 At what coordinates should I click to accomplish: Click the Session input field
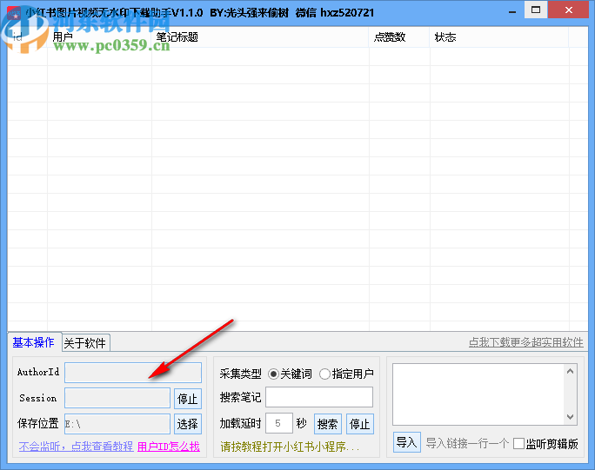pyautogui.click(x=117, y=398)
